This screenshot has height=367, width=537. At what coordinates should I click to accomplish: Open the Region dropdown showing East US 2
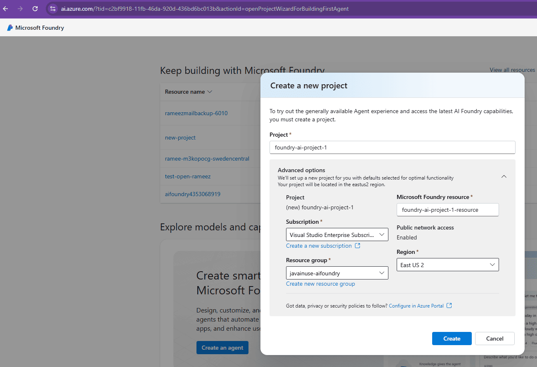(447, 265)
